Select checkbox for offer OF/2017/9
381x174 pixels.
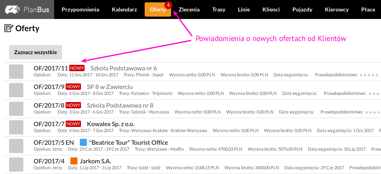pyautogui.click(x=16, y=90)
